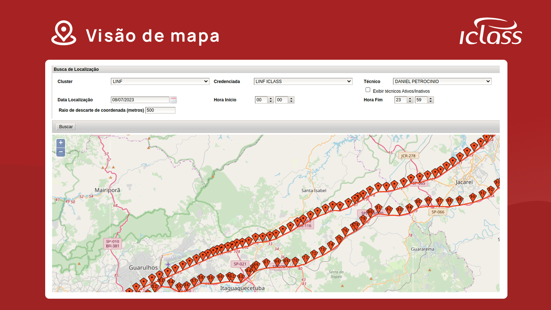Click the ICLASS logo
This screenshot has width=551, height=310.
[x=490, y=31]
